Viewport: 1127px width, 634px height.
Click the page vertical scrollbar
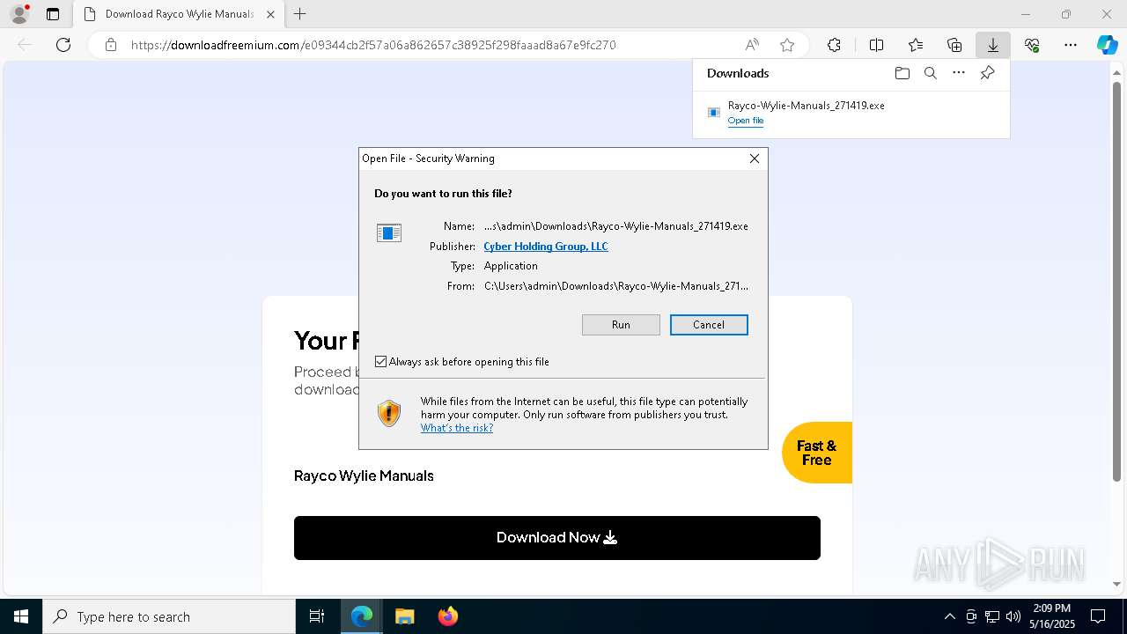pyautogui.click(x=1117, y=282)
